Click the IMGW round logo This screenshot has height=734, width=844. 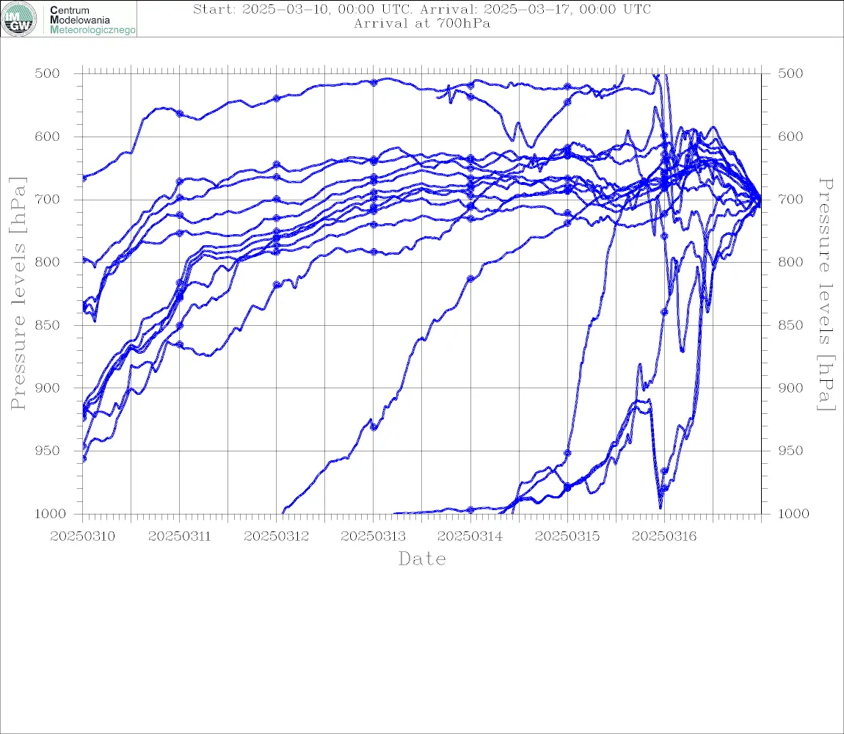(19, 19)
